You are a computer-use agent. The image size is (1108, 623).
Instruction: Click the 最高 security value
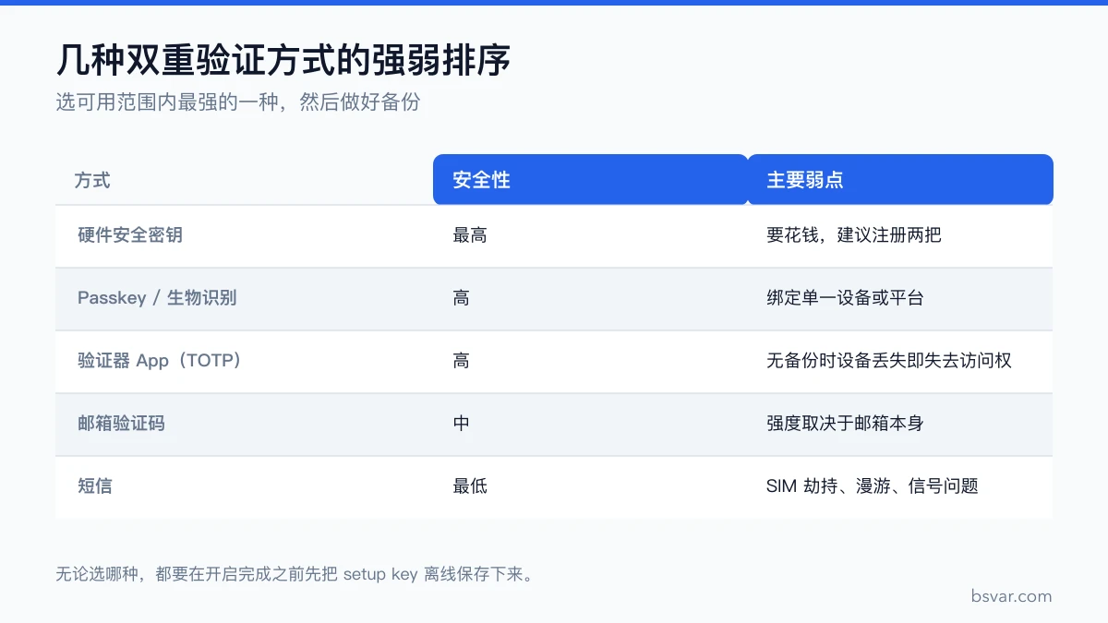click(x=470, y=235)
